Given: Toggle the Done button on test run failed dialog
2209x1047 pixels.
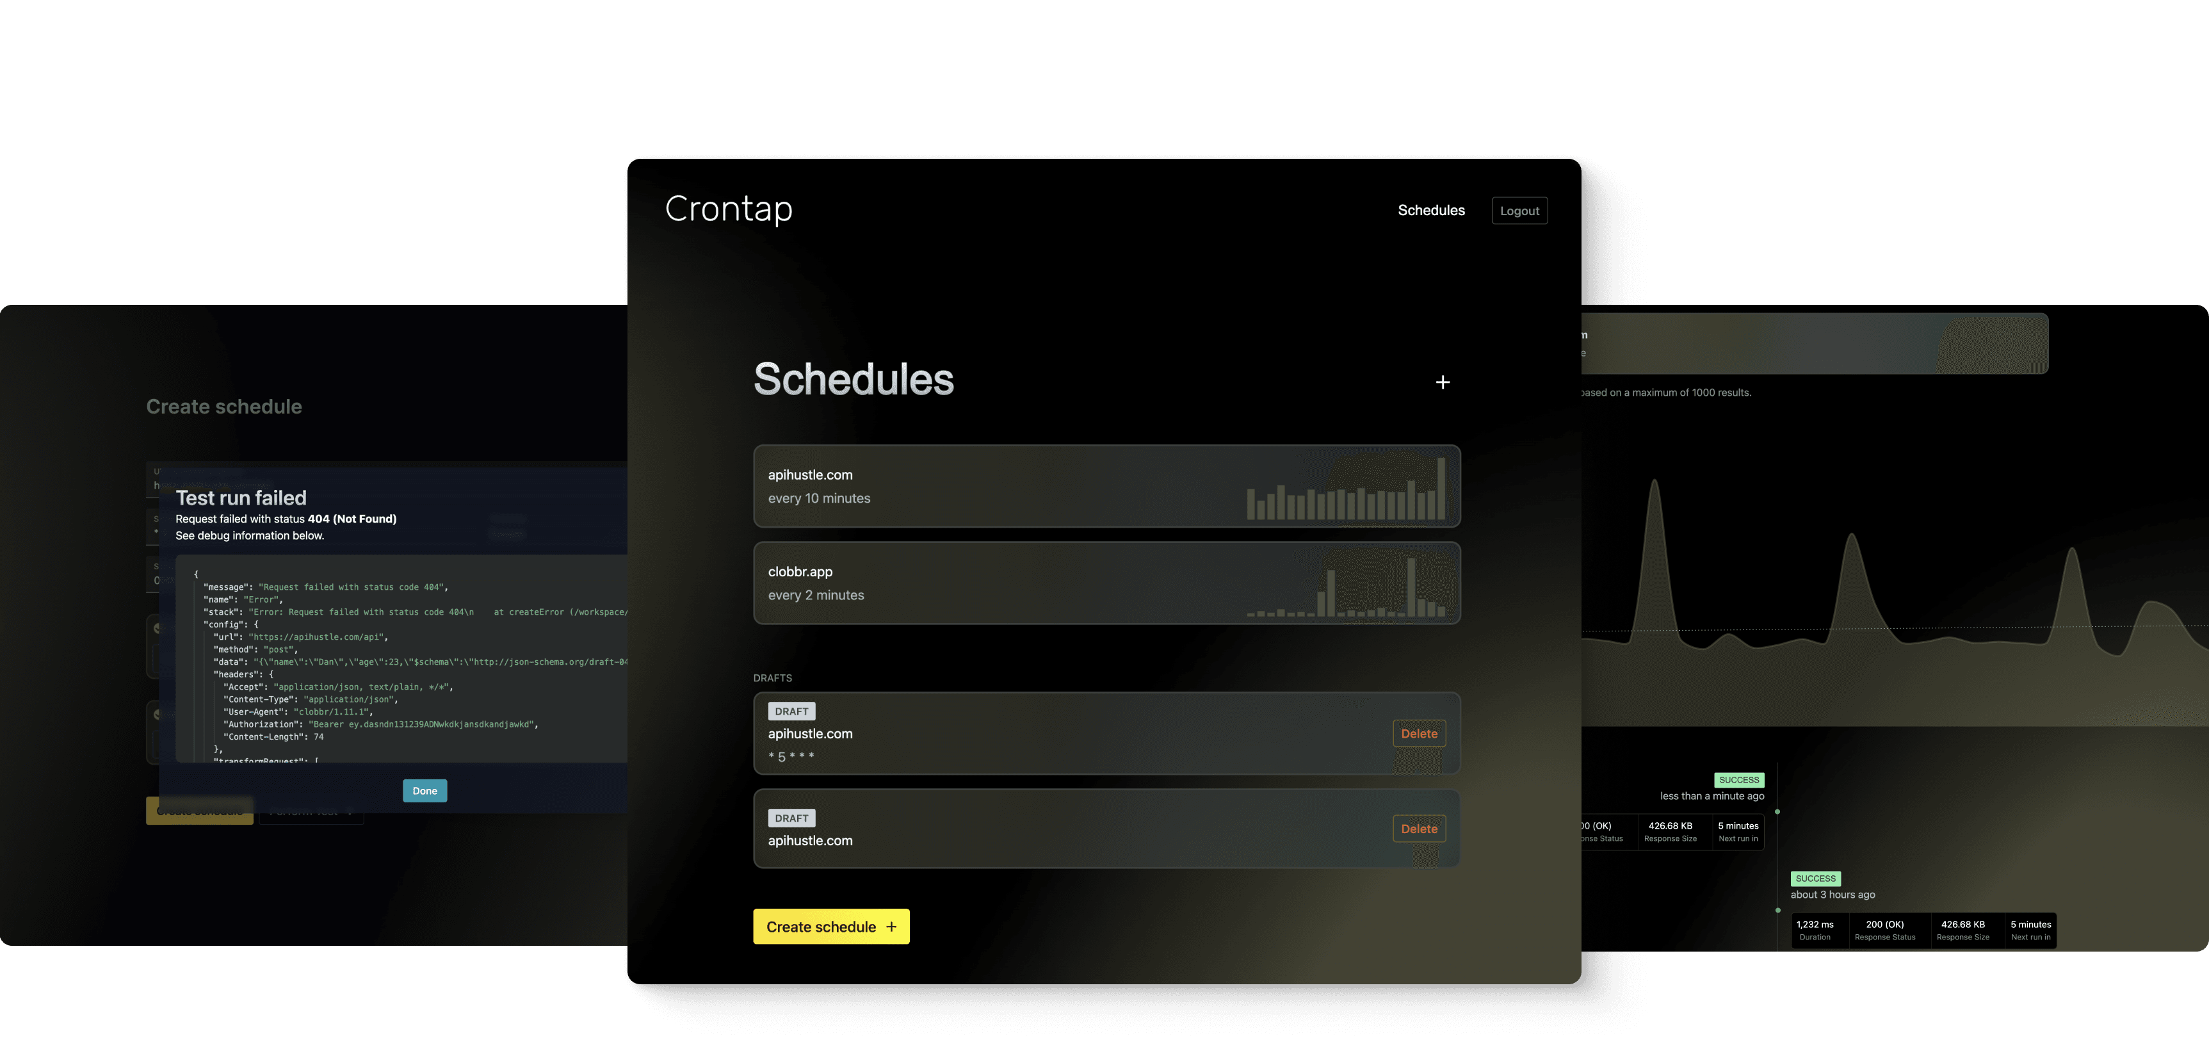Looking at the screenshot, I should (424, 791).
